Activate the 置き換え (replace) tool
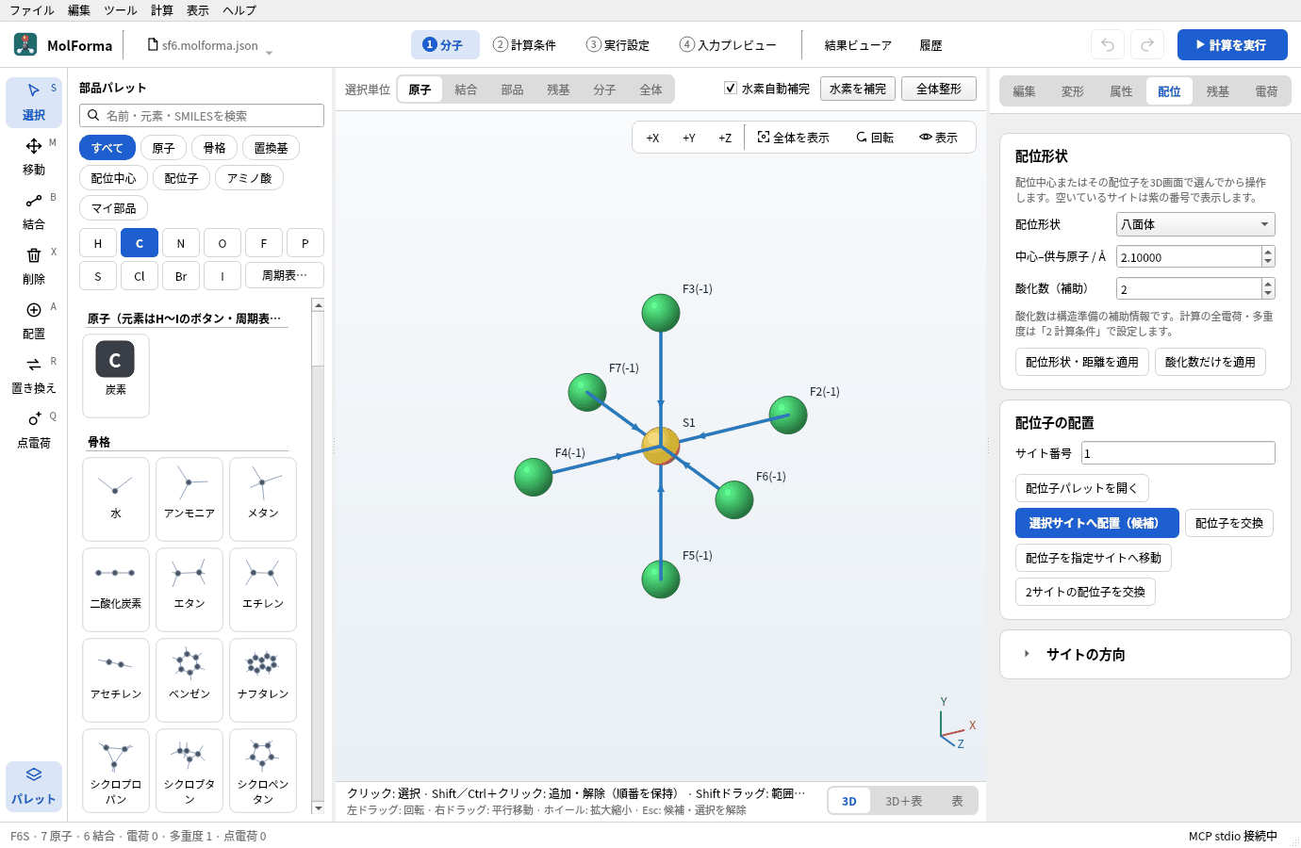1301x848 pixels. [34, 375]
